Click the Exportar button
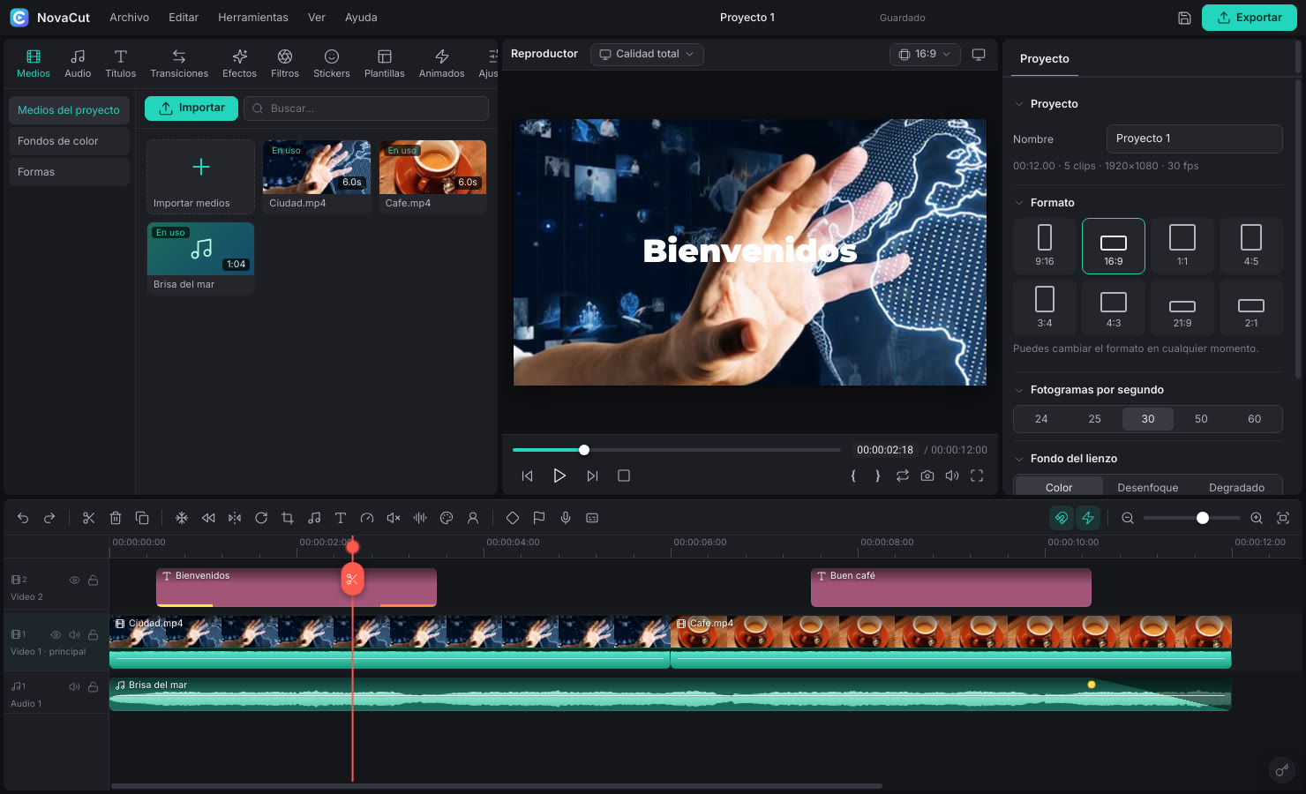 (x=1250, y=18)
